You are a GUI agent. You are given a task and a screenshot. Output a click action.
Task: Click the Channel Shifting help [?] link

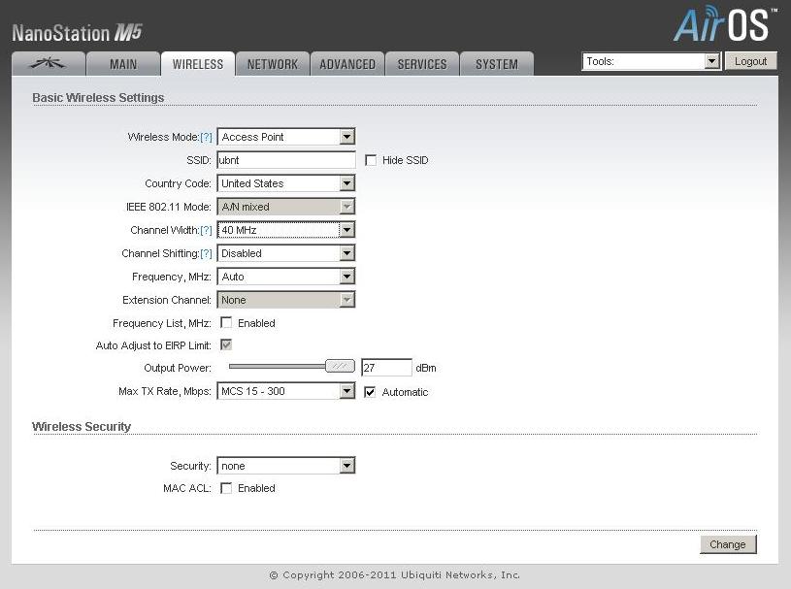coord(206,254)
